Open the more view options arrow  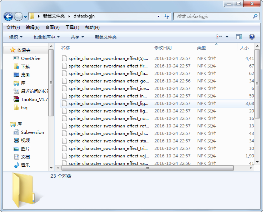tap(227, 37)
